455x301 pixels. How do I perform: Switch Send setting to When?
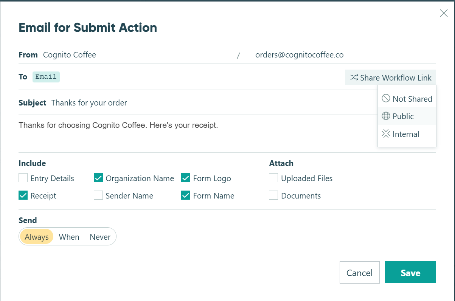point(69,236)
